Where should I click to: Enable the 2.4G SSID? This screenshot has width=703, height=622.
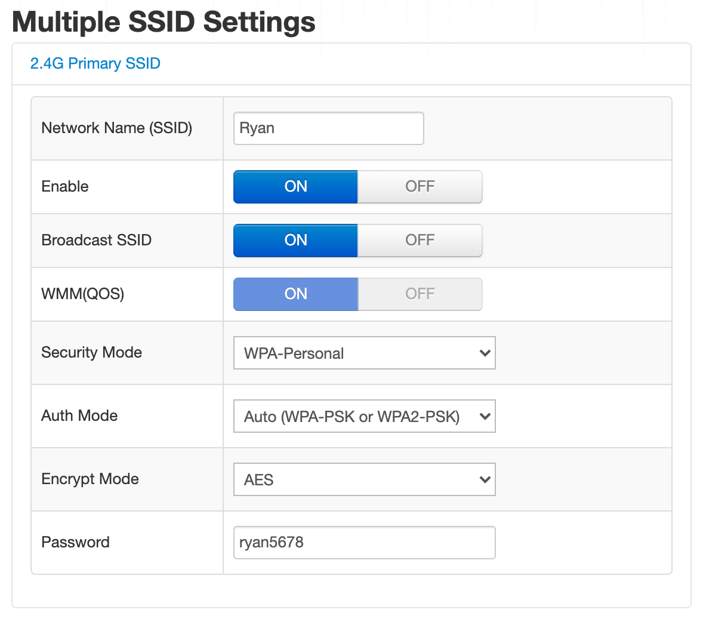295,186
